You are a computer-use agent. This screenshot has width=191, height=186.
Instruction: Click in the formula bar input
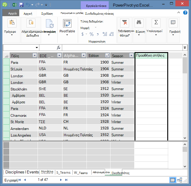pyautogui.click(x=123, y=48)
